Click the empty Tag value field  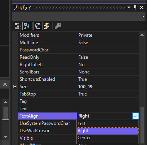[108, 101]
